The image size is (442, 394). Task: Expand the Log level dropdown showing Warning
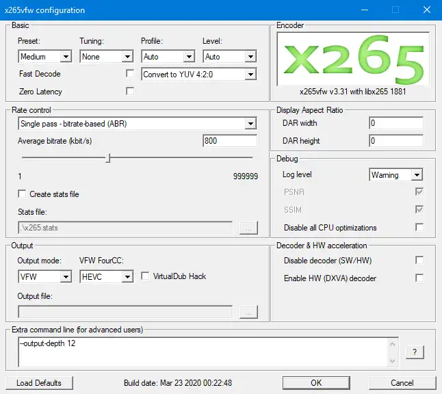[395, 174]
